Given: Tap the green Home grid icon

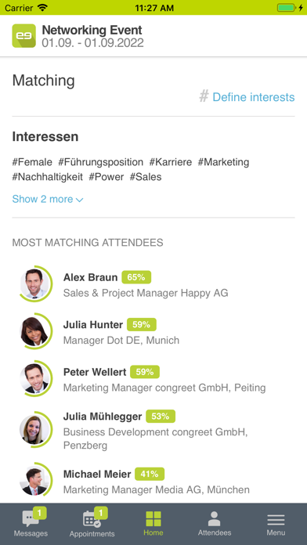Looking at the screenshot, I should (x=153, y=519).
